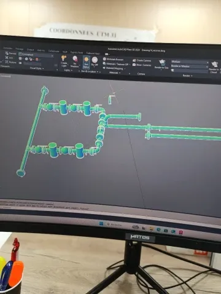Click the Create Light icon
The height and width of the screenshot is (294, 221).
pyautogui.click(x=64, y=61)
